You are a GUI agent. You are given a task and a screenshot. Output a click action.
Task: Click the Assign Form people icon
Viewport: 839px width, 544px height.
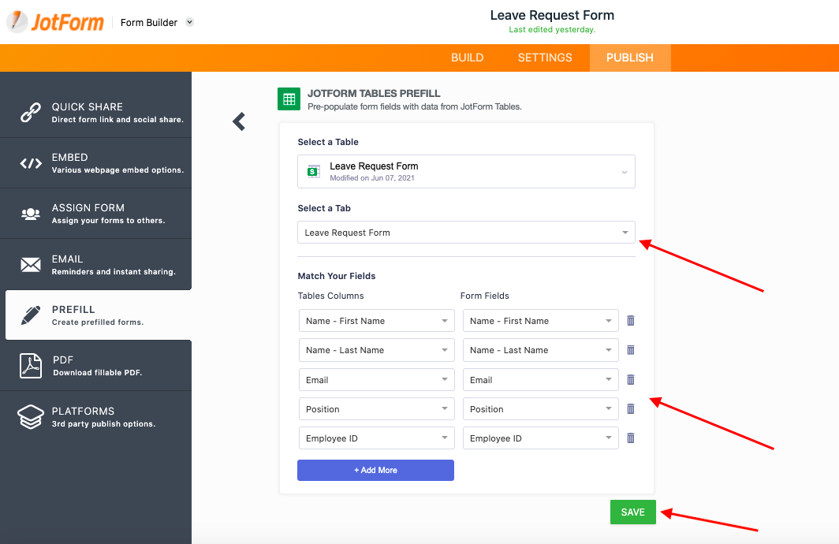[31, 214]
